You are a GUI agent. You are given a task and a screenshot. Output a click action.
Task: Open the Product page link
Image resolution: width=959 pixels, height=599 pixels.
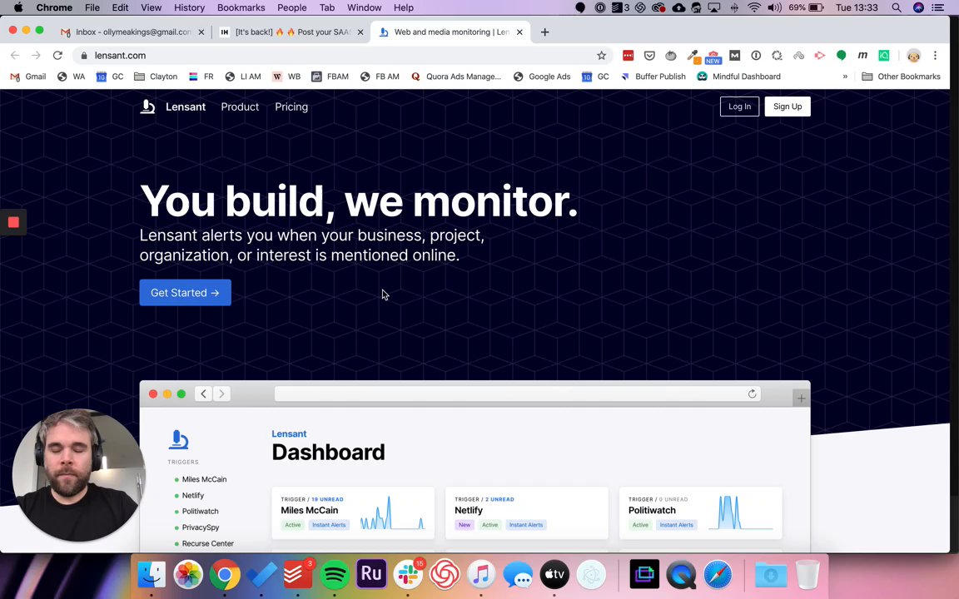coord(240,106)
